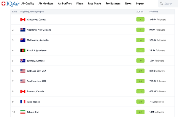Open San Francisco, USA city link
Screen dimensions: 178x117
[x=37, y=81]
